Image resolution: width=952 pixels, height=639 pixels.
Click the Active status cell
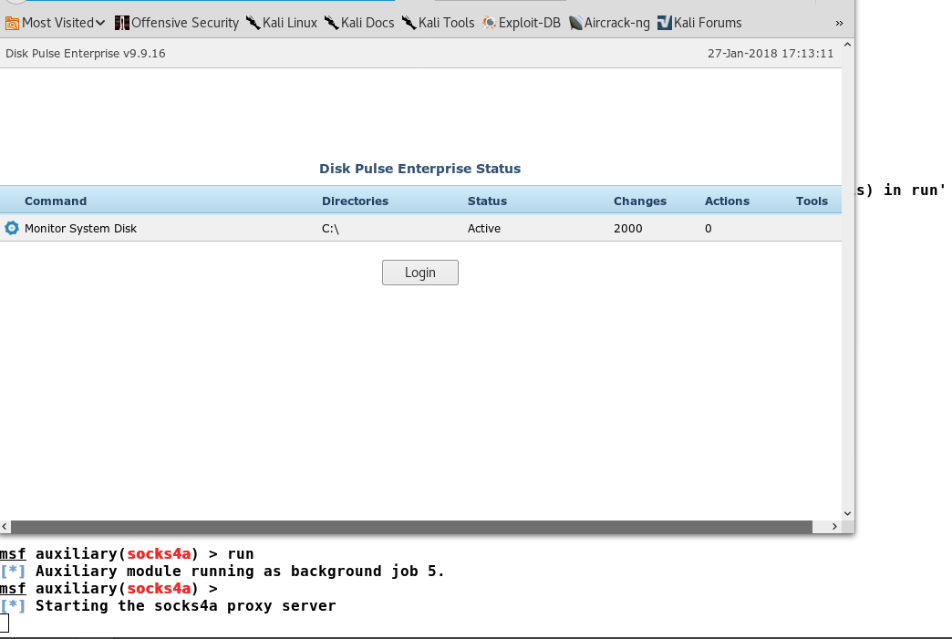pyautogui.click(x=484, y=229)
